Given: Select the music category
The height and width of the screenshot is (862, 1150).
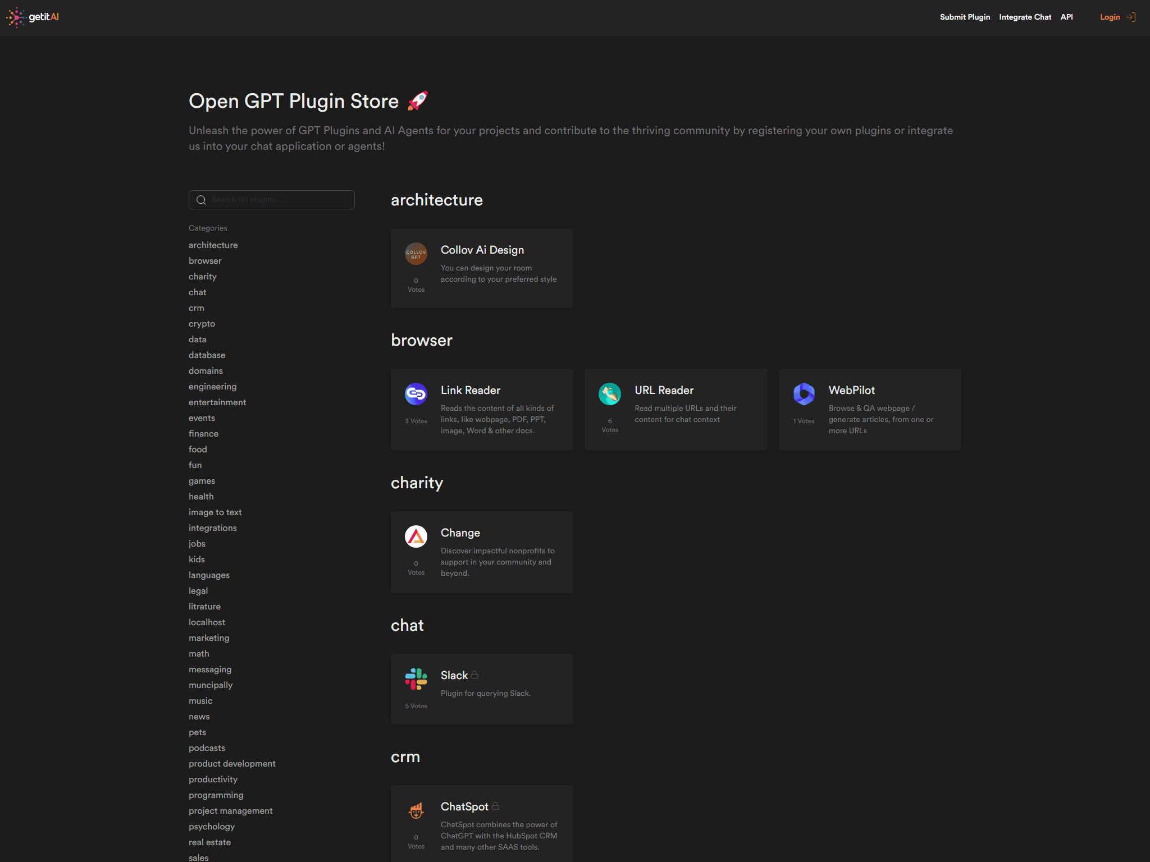Looking at the screenshot, I should tap(200, 701).
